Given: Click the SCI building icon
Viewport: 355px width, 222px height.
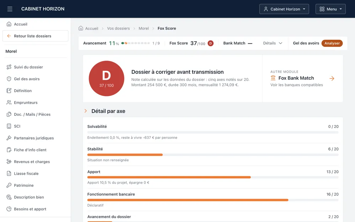Looking at the screenshot, I should (9, 126).
